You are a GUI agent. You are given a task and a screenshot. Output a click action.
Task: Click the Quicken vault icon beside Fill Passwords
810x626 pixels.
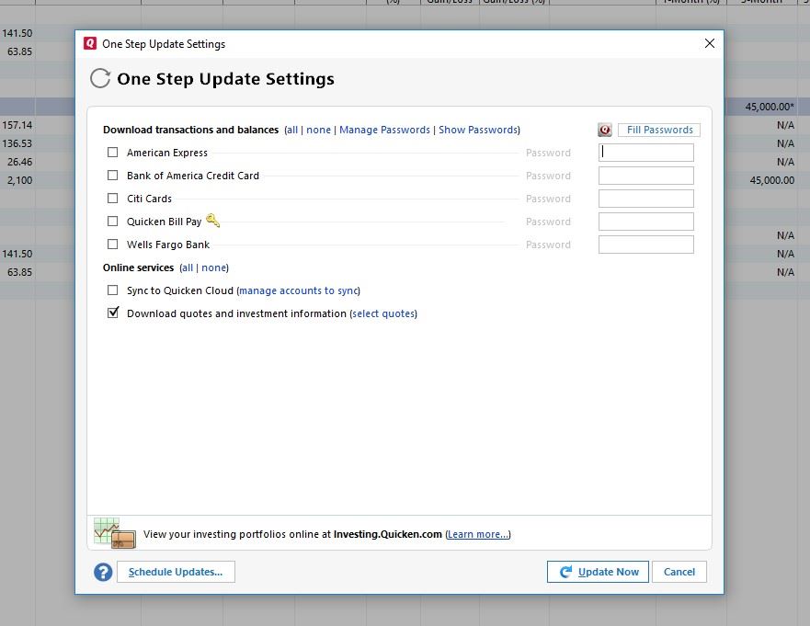[x=605, y=131]
